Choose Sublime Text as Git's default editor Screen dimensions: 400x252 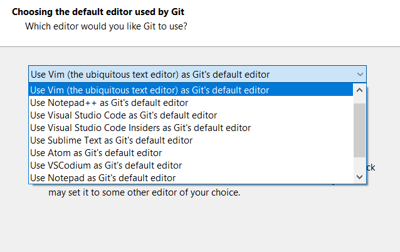tap(111, 140)
